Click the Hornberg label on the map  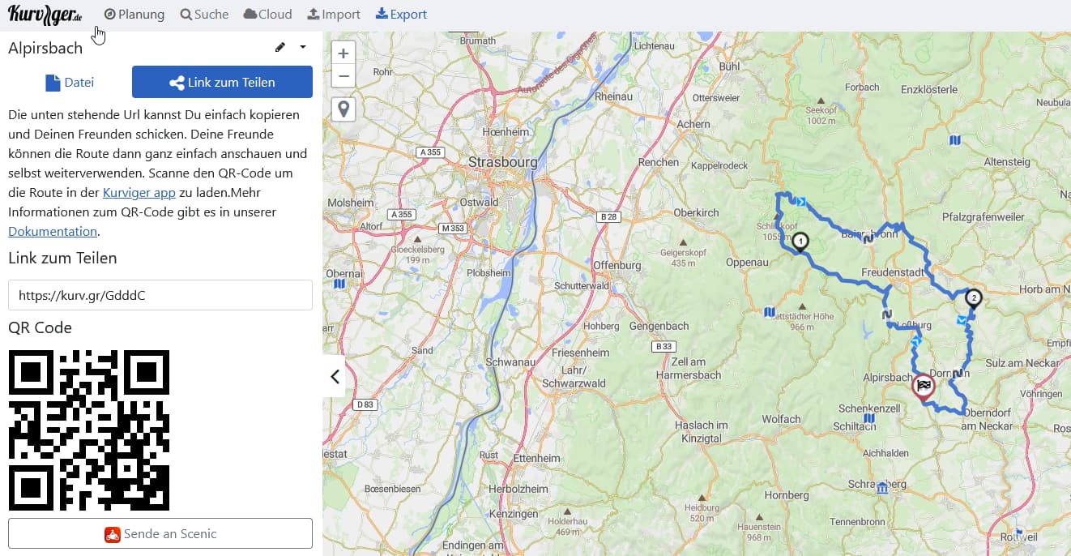[787, 495]
